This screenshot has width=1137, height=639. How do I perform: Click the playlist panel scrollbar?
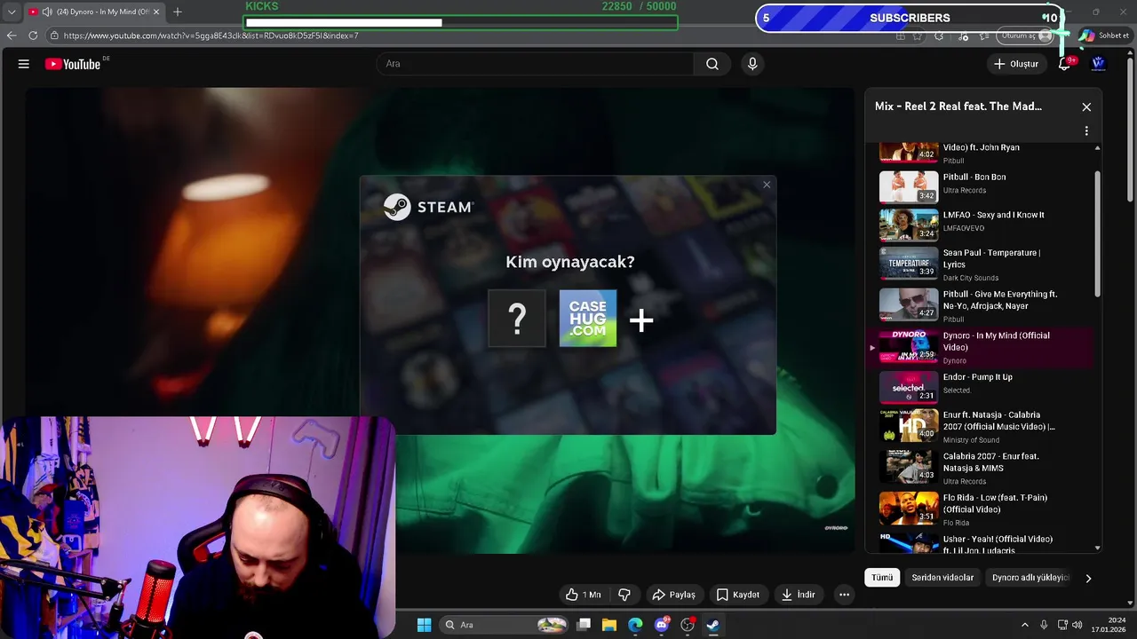(x=1098, y=235)
